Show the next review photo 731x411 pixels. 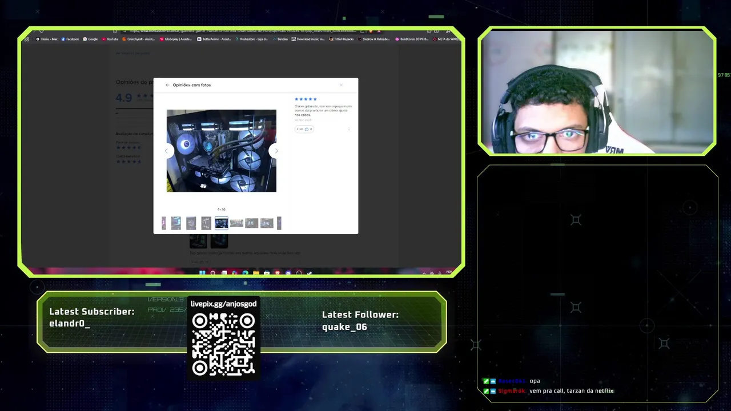[276, 151]
